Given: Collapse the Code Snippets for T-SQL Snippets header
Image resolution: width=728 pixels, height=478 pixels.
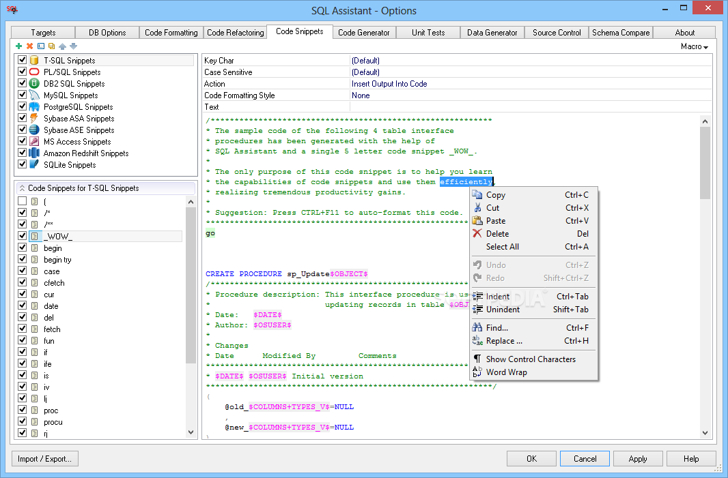Looking at the screenshot, I should (x=106, y=188).
